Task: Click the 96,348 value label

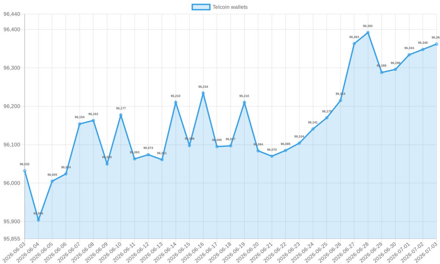Action: pos(423,43)
